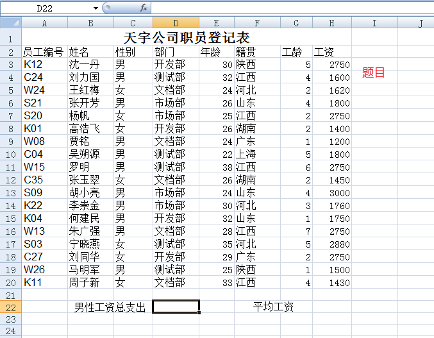Click the title 天宇公司职员登记表
The height and width of the screenshot is (338, 434).
point(187,37)
